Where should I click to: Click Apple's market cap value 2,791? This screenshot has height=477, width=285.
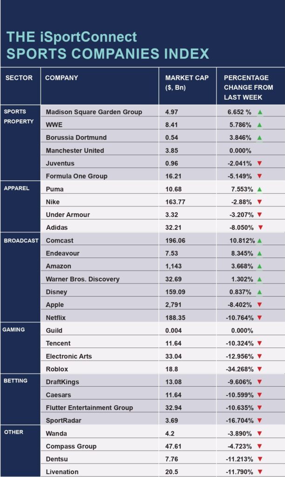[173, 305]
